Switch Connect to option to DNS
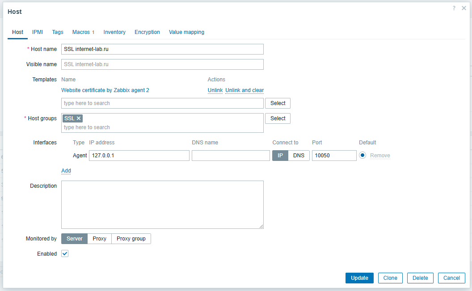Viewport: 472px width, 291px height. click(x=299, y=156)
